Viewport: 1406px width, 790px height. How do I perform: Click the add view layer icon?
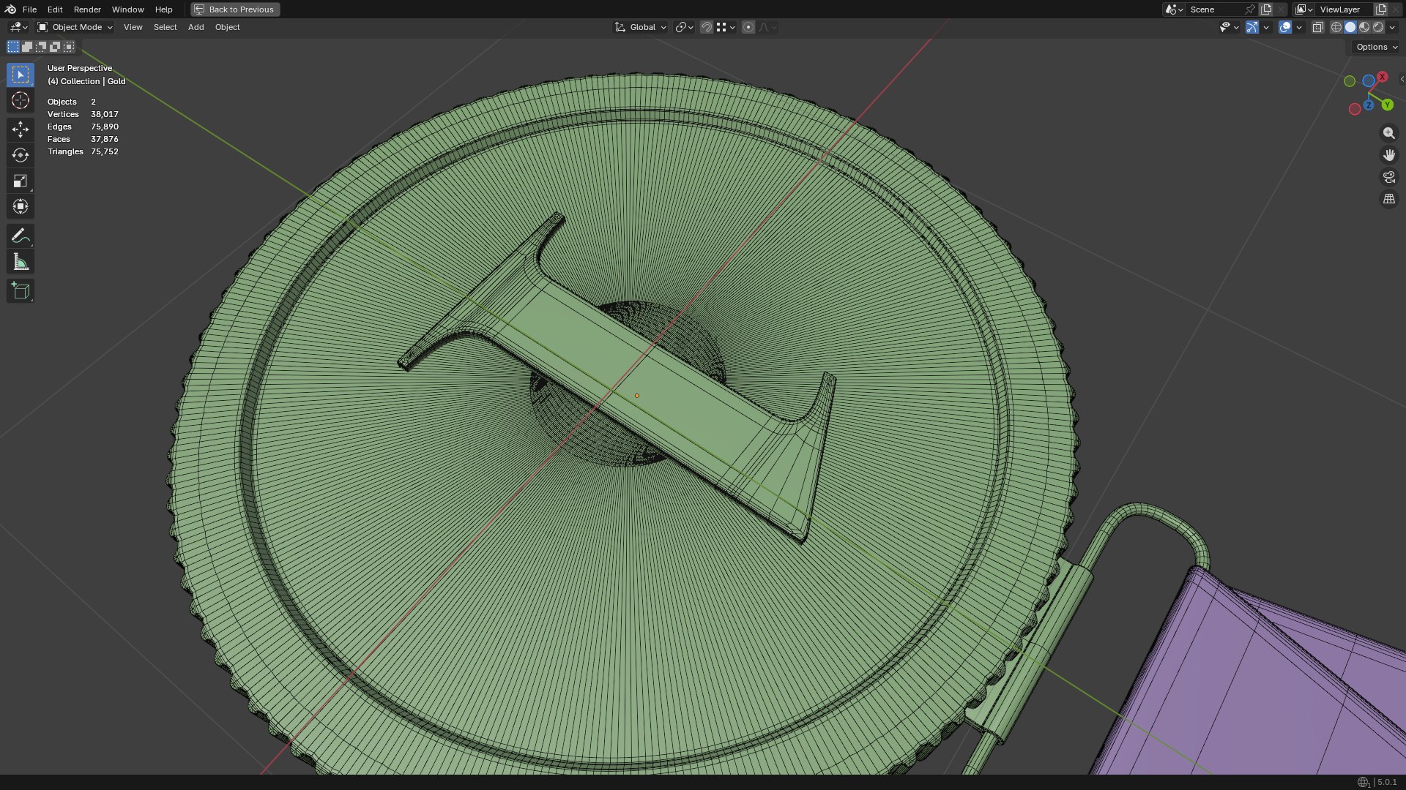(x=1381, y=10)
